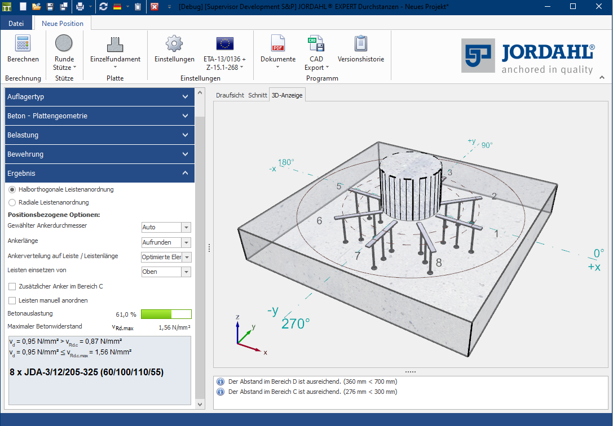Save project using floppy disk icon
Image resolution: width=613 pixels, height=426 pixels.
click(x=50, y=6)
